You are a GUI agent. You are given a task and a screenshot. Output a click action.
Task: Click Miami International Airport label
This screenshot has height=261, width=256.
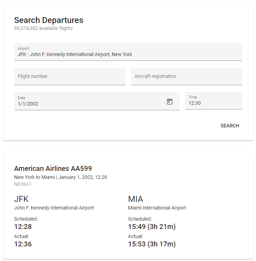157,208
